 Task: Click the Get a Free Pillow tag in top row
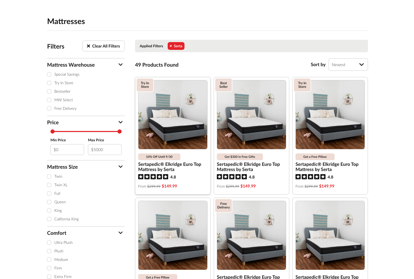[315, 157]
